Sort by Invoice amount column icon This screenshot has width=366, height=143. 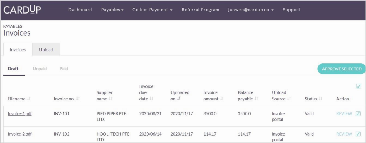coord(222,99)
